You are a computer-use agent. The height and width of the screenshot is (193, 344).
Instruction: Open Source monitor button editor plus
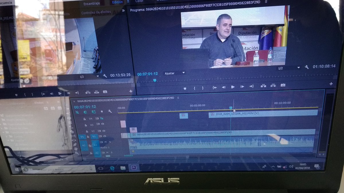(x=131, y=91)
